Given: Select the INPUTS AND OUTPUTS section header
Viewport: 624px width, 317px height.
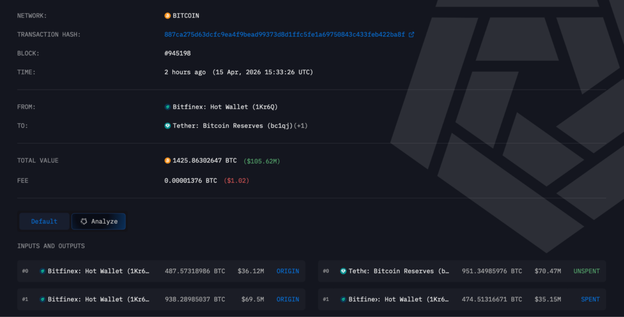Looking at the screenshot, I should 52,246.
